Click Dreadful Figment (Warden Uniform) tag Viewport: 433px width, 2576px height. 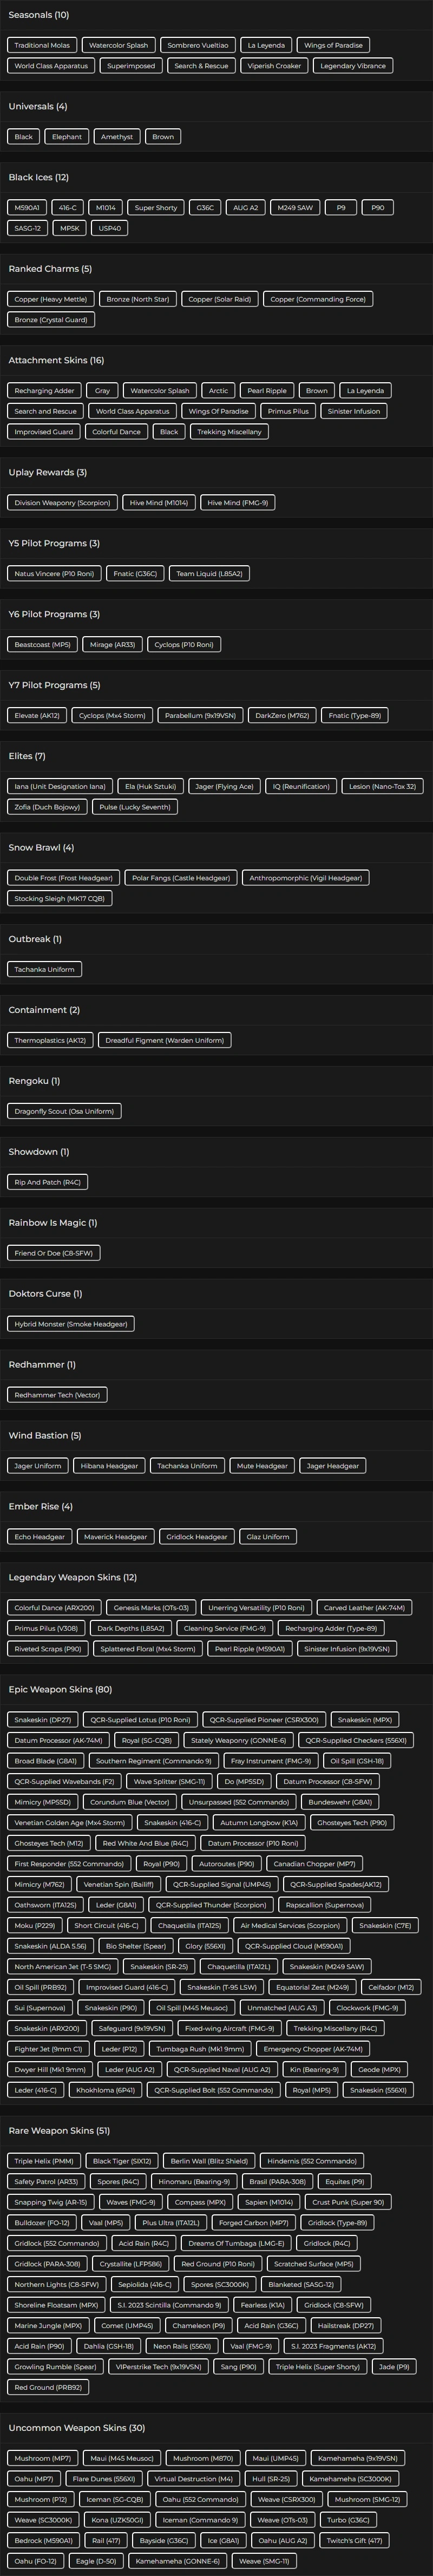[x=165, y=1040]
